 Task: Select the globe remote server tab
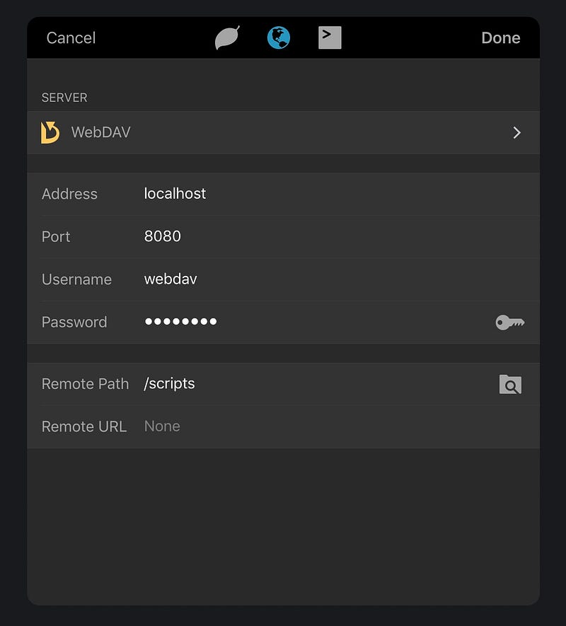tap(279, 37)
